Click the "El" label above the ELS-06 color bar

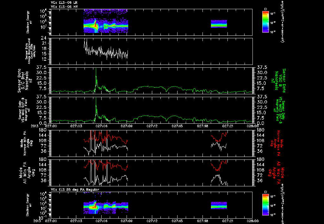pyautogui.click(x=265, y=9)
